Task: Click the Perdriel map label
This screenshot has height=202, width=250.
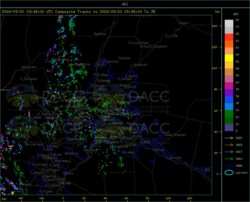Action: [x=74, y=124]
